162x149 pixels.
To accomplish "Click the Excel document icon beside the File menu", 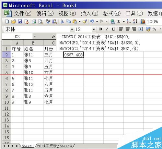I will coord(8,13).
